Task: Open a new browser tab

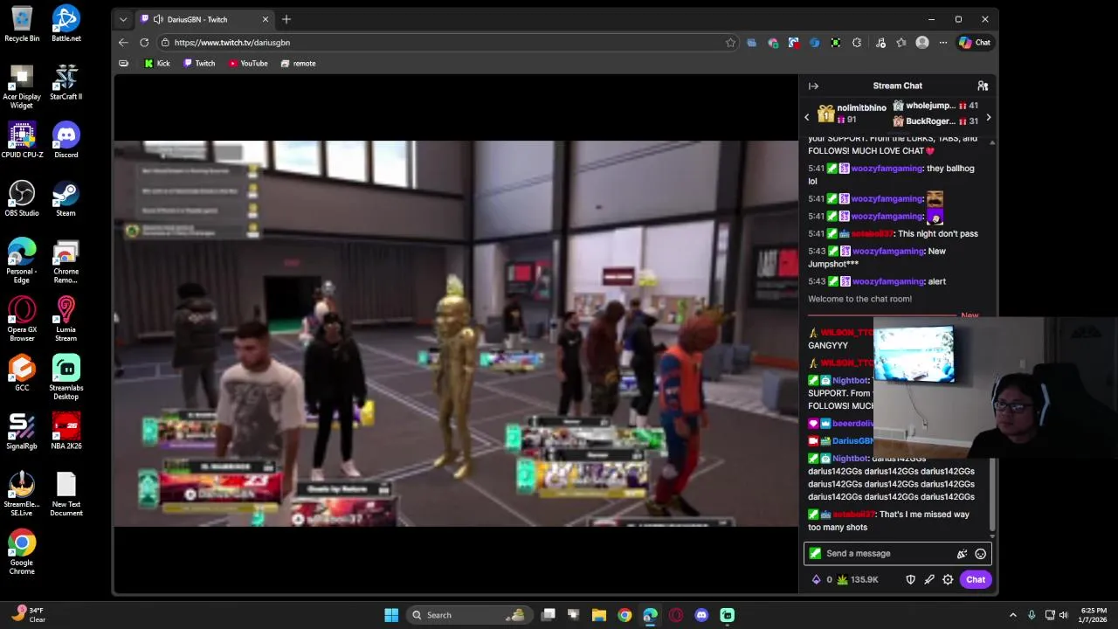Action: [286, 19]
